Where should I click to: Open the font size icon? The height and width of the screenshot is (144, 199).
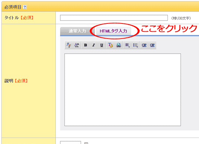coord(77,45)
